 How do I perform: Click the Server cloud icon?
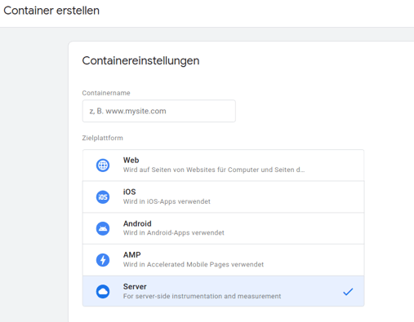click(x=103, y=292)
